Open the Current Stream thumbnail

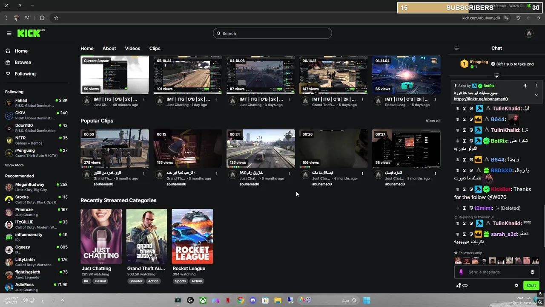coord(115,75)
